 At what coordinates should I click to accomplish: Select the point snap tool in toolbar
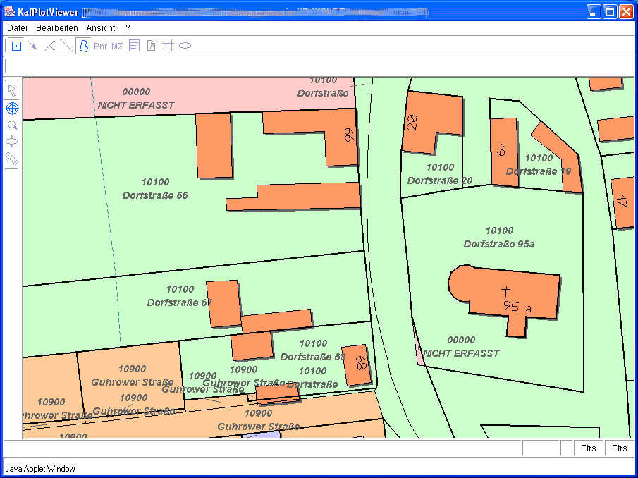(x=16, y=47)
